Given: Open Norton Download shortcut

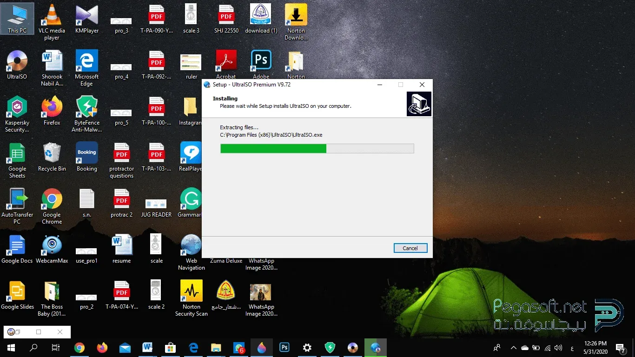Looking at the screenshot, I should click(296, 22).
